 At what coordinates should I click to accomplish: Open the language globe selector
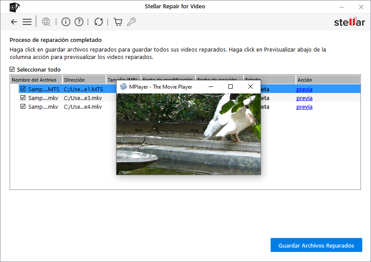(46, 22)
